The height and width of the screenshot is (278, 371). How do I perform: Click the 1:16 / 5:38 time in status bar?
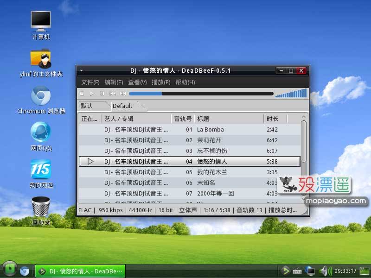pyautogui.click(x=217, y=210)
